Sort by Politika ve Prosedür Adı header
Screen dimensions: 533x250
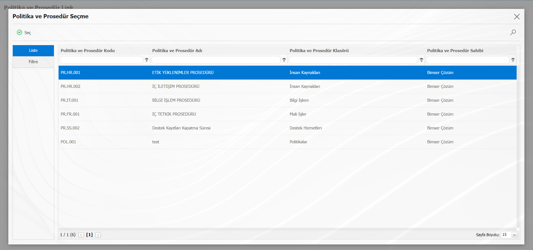tap(177, 51)
